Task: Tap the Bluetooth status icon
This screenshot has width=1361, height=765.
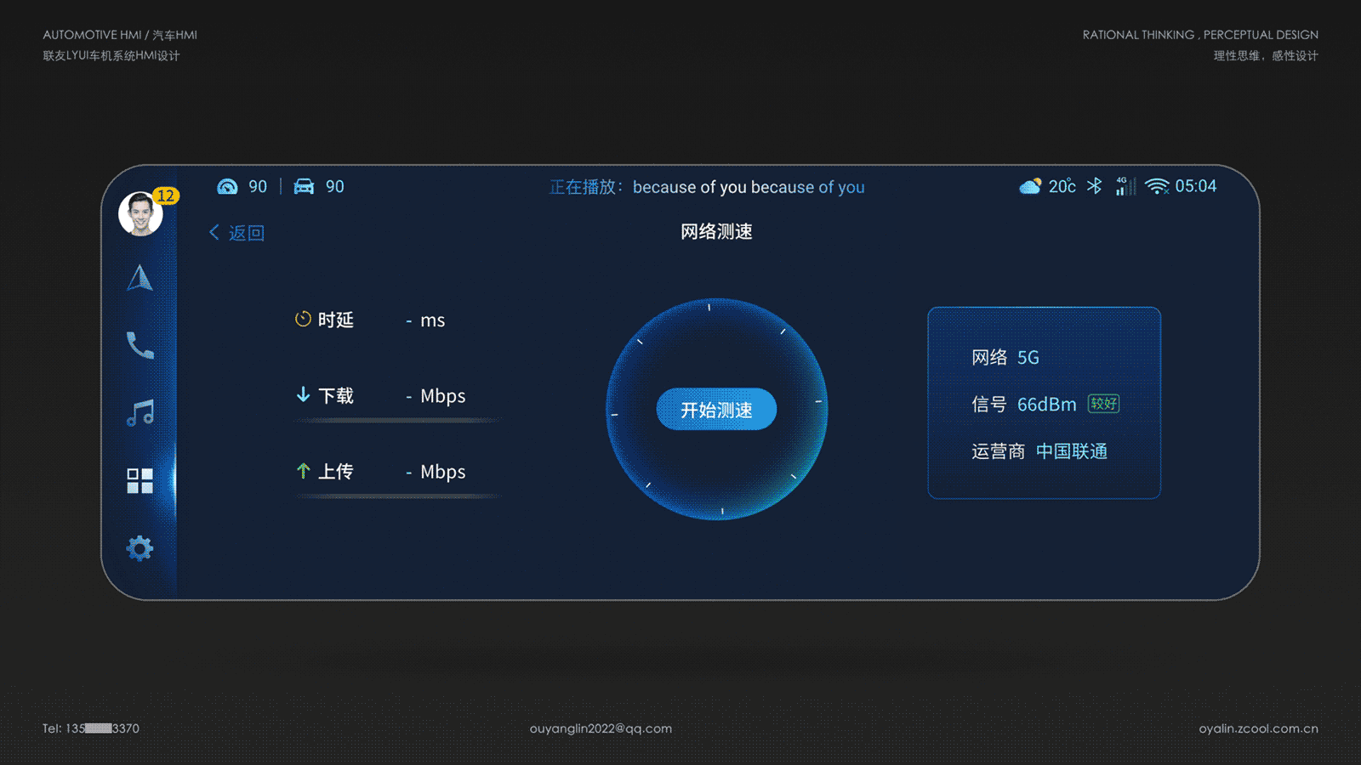Action: (x=1095, y=185)
